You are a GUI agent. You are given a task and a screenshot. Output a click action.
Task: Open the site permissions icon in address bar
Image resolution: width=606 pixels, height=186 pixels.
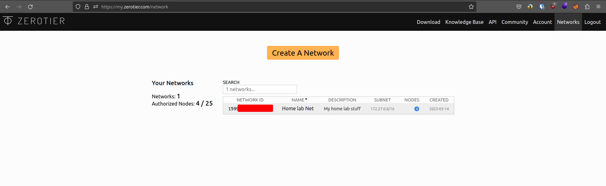[96, 7]
